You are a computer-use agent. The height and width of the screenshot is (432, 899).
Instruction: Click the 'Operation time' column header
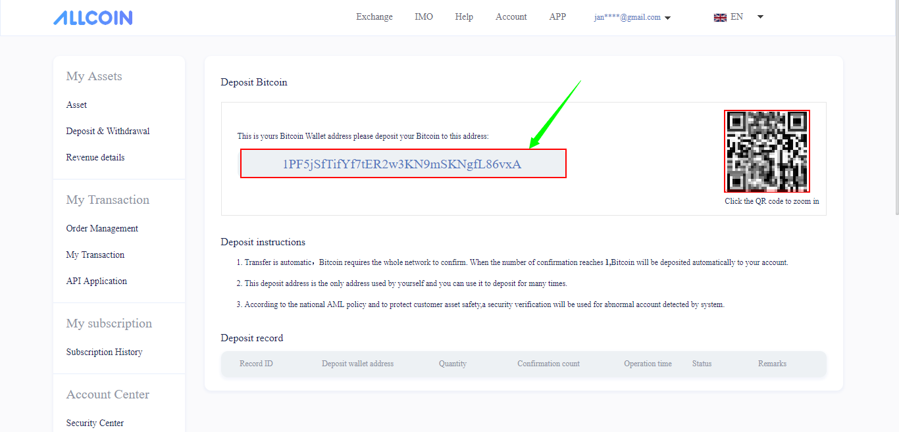648,364
